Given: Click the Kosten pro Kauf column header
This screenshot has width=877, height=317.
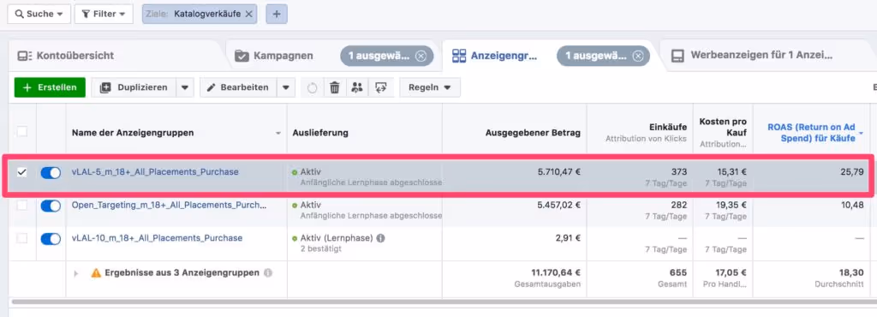Looking at the screenshot, I should (x=723, y=127).
